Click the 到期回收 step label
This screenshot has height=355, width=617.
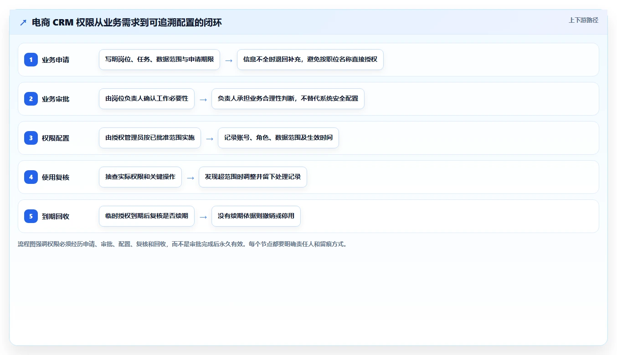click(x=56, y=216)
